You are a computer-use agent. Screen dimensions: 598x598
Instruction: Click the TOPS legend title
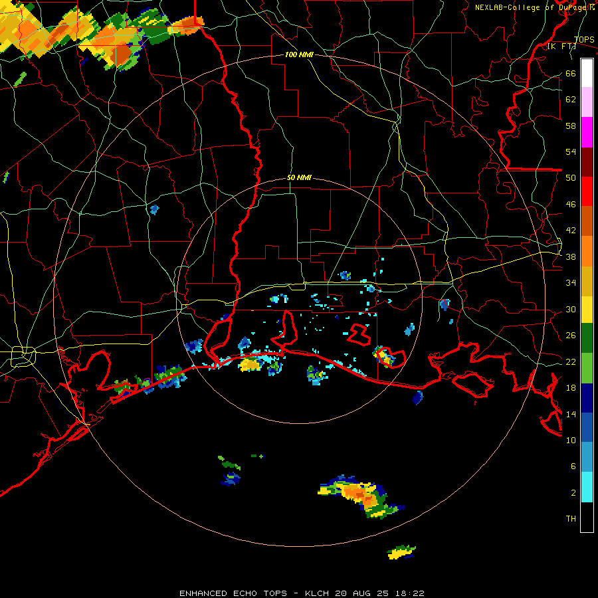[x=584, y=40]
